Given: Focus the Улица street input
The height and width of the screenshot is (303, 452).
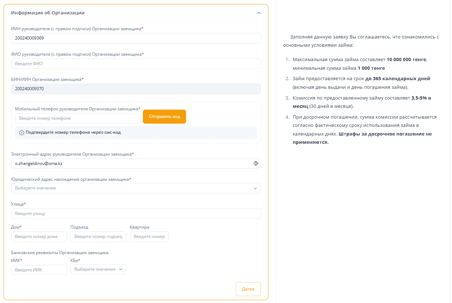Looking at the screenshot, I should 136,214.
